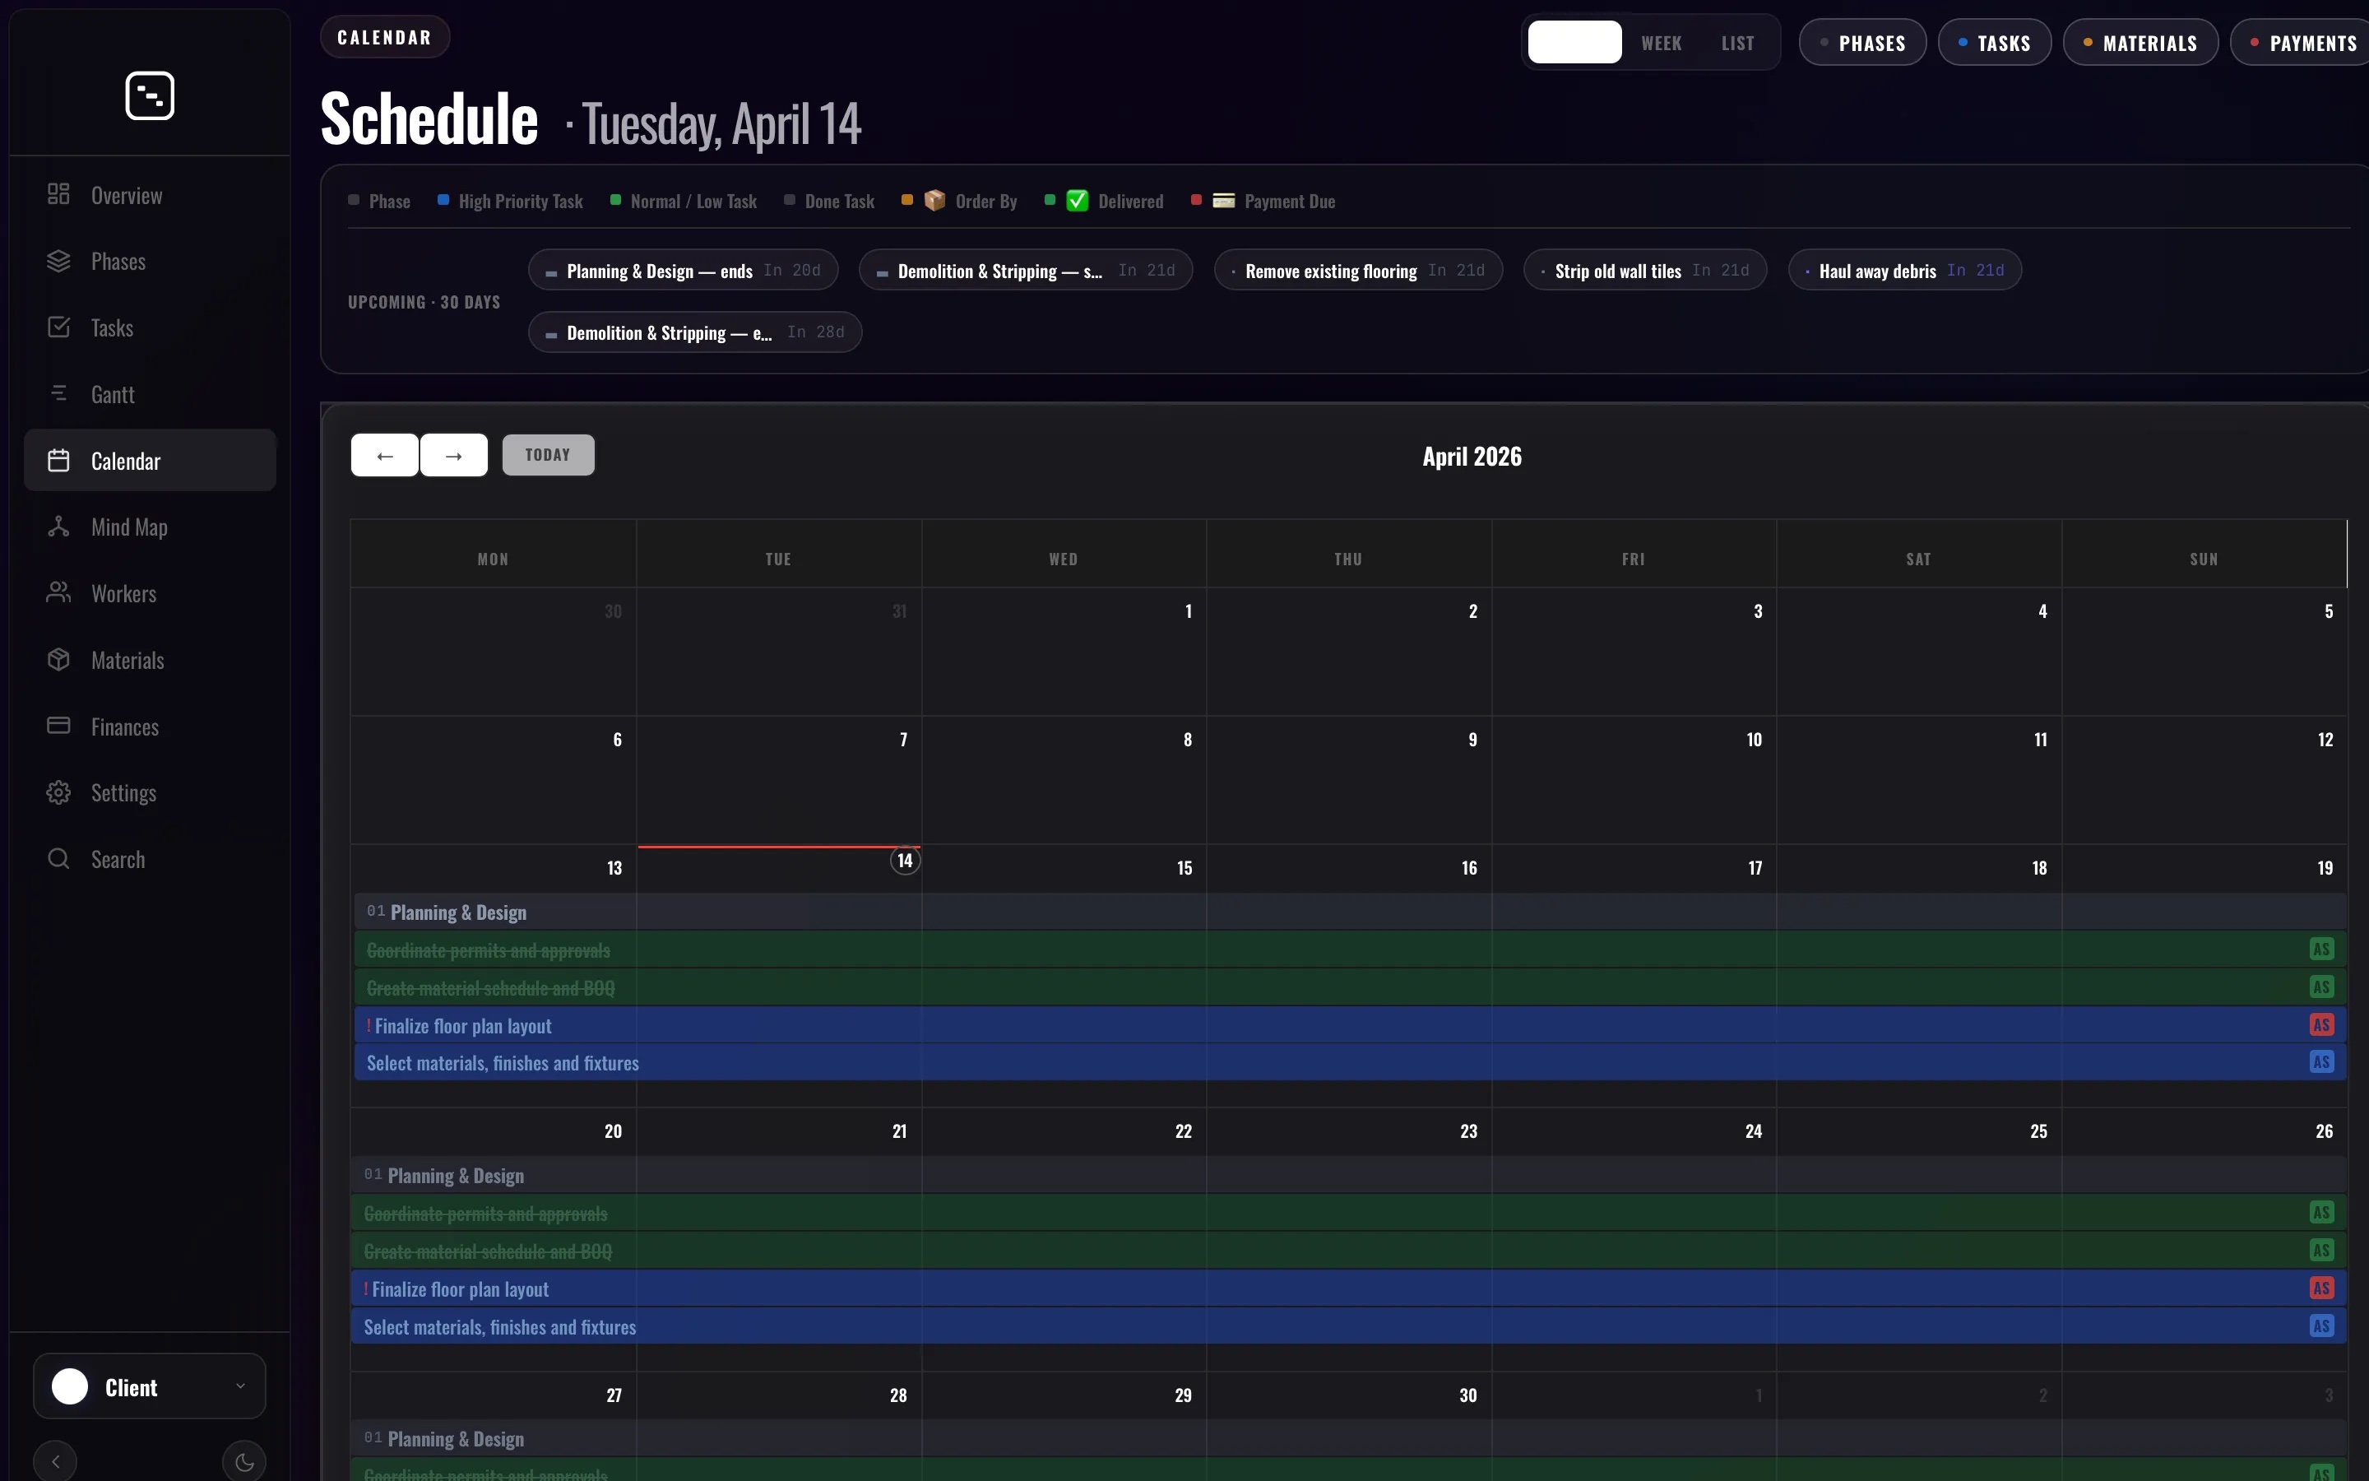The width and height of the screenshot is (2369, 1481).
Task: Click the Gantt chart sidebar icon
Action: click(x=58, y=394)
